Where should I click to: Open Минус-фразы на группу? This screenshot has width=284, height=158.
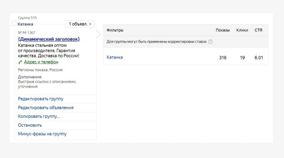(x=42, y=134)
